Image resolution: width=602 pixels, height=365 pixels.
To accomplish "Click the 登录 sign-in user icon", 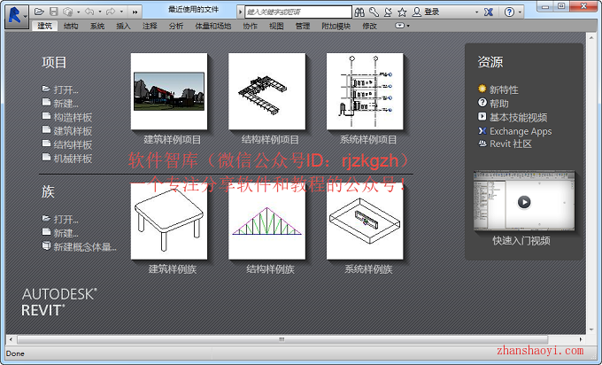I will (417, 12).
